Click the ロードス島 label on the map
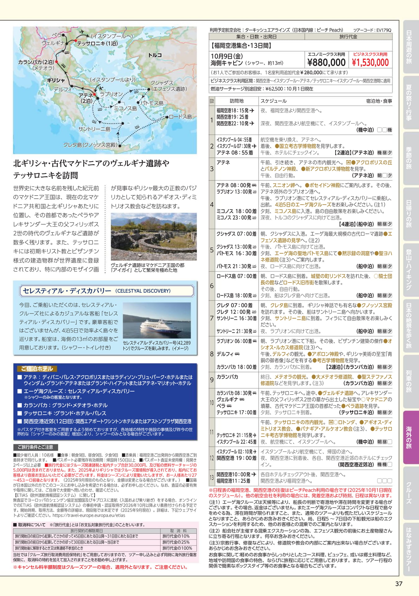 coord(181,117)
